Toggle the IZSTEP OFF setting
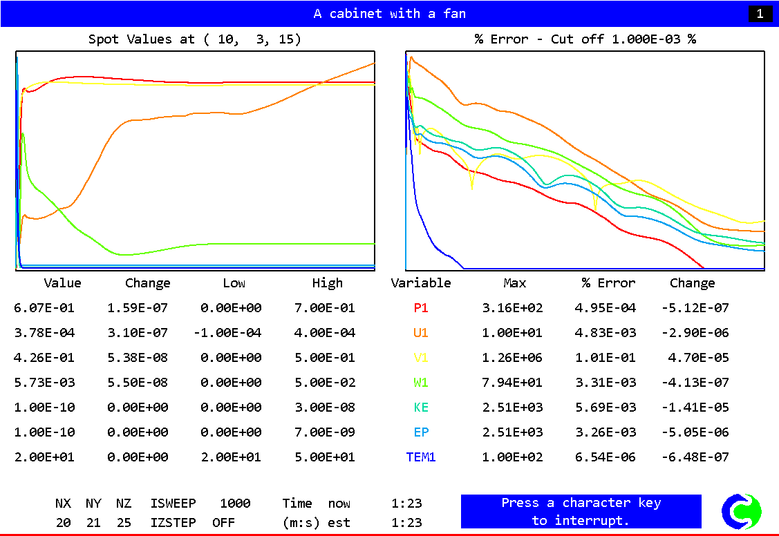Image resolution: width=779 pixels, height=536 pixels. click(224, 522)
